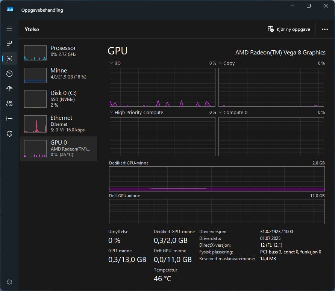Open the hamburger navigation menu
This screenshot has width=335, height=291.
click(9, 29)
